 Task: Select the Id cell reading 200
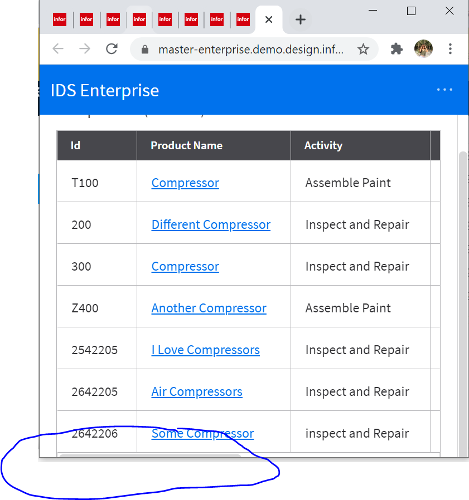[97, 223]
